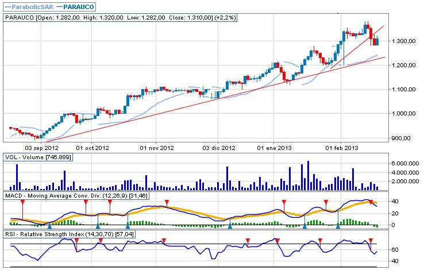
Task: Click the rightmost red RSI triangle marker
Action: (371, 241)
